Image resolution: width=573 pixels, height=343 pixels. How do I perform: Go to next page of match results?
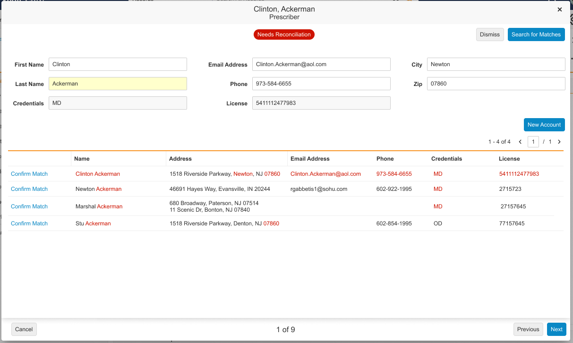point(559,142)
